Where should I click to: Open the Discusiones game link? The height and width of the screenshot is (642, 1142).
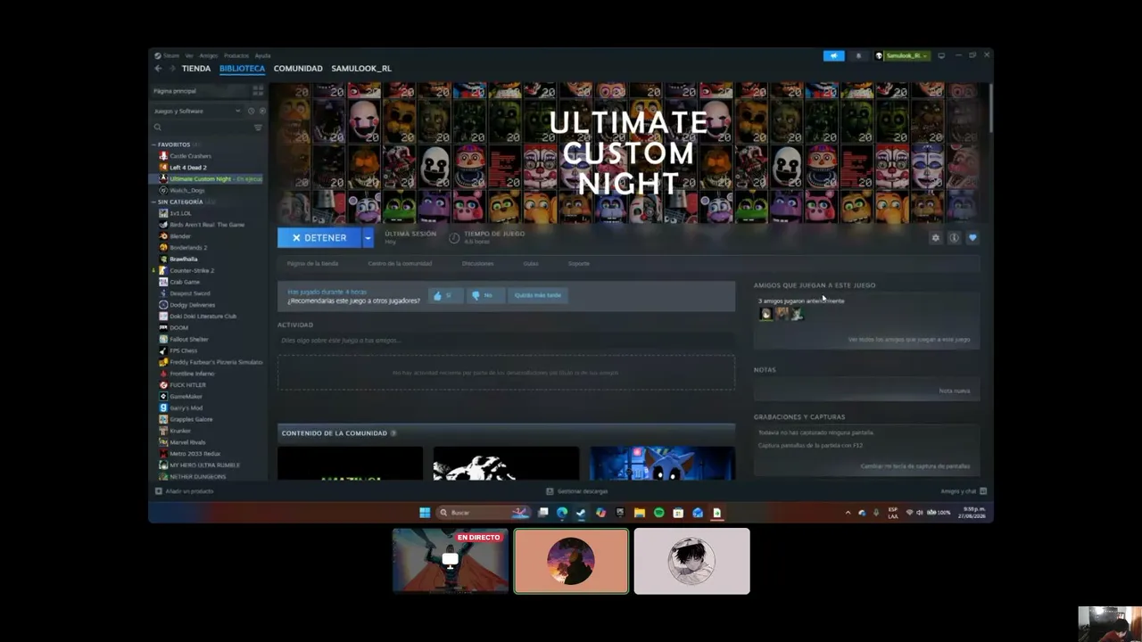tap(478, 264)
